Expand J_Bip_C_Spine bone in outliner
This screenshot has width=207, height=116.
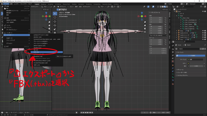181,24
